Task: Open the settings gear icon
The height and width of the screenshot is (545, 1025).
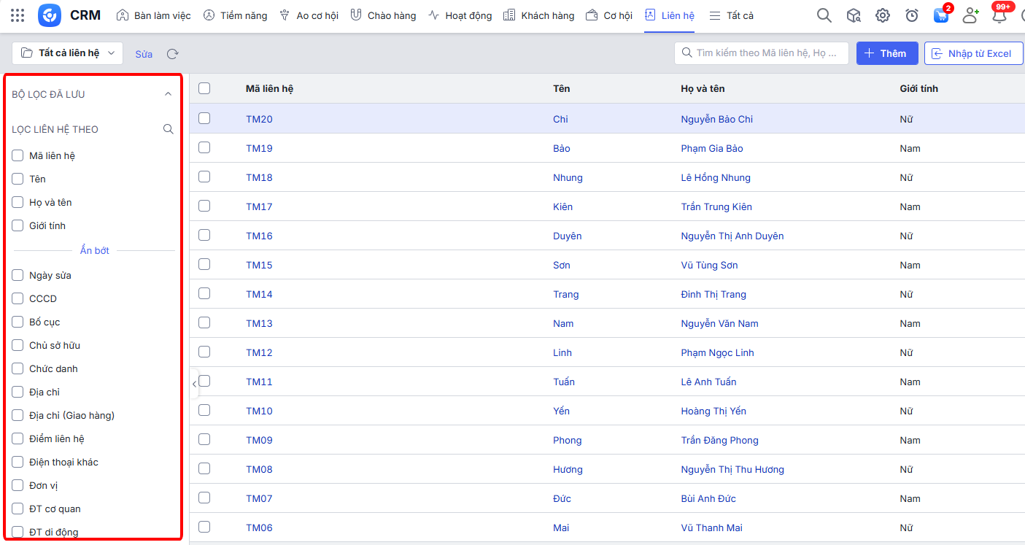Action: coord(883,15)
